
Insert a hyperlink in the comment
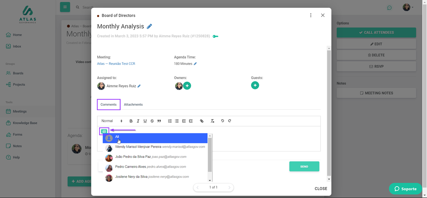point(202,121)
